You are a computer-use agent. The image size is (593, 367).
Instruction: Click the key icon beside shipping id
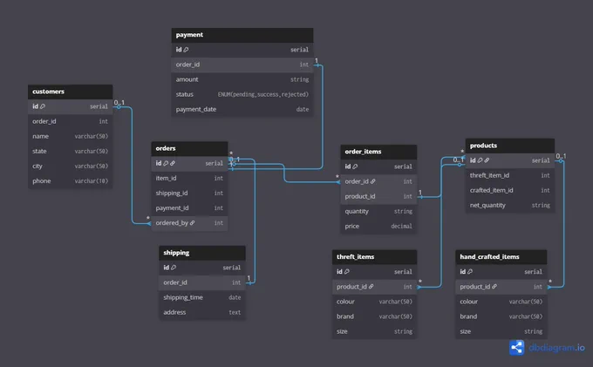coord(174,268)
